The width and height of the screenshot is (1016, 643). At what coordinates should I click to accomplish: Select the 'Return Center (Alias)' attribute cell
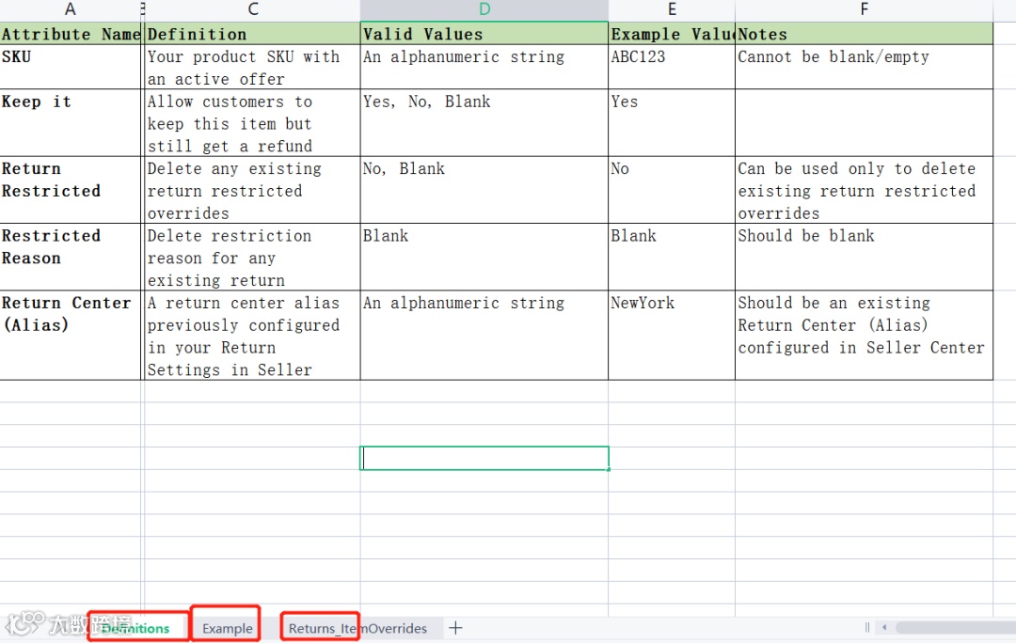(x=71, y=336)
